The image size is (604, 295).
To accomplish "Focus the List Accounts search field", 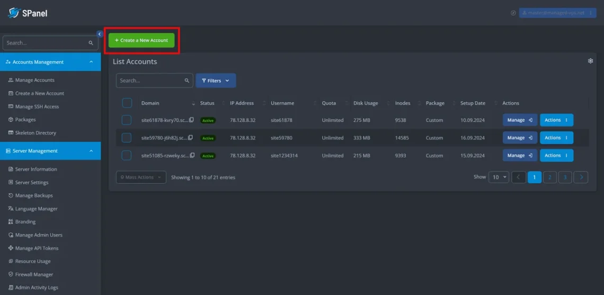I will click(x=150, y=81).
